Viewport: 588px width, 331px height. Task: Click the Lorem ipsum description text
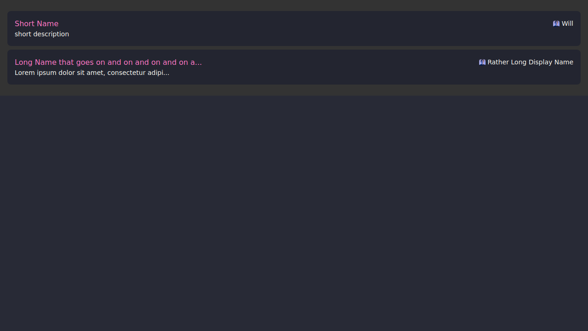(92, 73)
